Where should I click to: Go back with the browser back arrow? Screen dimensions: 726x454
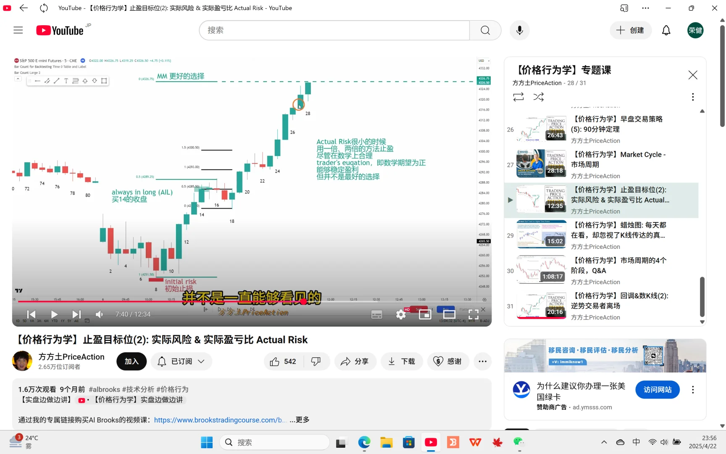click(24, 8)
